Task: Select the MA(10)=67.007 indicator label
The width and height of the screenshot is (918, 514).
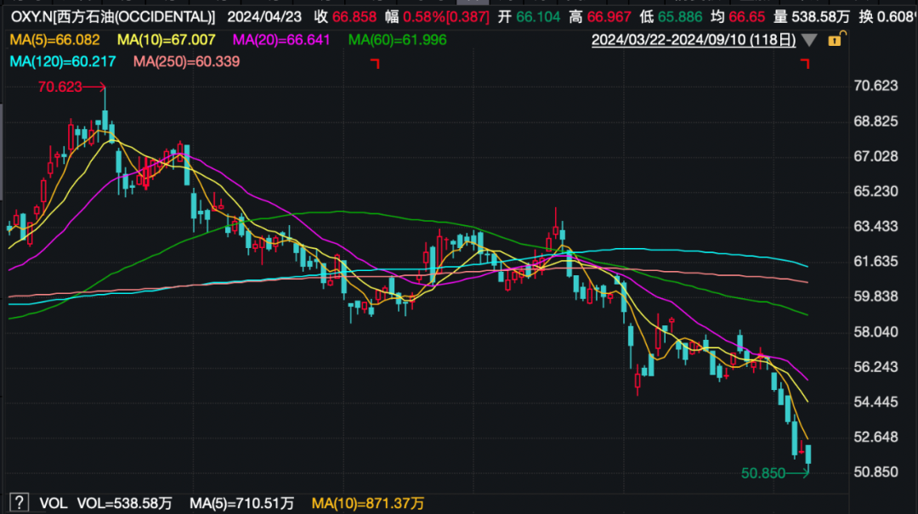Action: [x=167, y=40]
